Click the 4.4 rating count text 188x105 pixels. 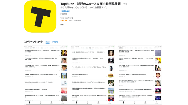(x=75, y=21)
